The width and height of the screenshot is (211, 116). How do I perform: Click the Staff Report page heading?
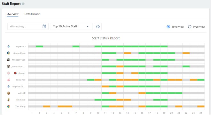pos(11,4)
